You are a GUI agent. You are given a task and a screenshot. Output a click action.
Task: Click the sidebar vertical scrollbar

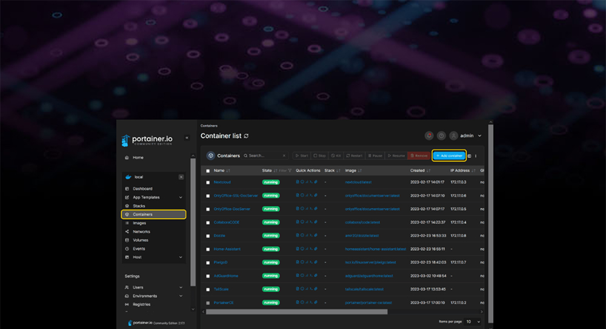click(x=193, y=222)
